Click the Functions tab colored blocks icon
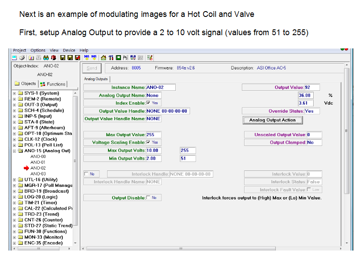Viewport: 357px width, 267px height. pos(42,84)
